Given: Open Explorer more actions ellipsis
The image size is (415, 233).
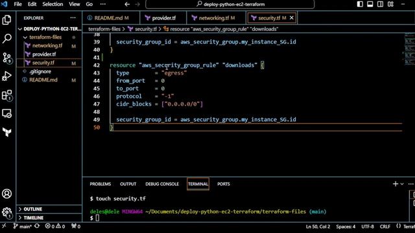Looking at the screenshot, I should pyautogui.click(x=73, y=17).
